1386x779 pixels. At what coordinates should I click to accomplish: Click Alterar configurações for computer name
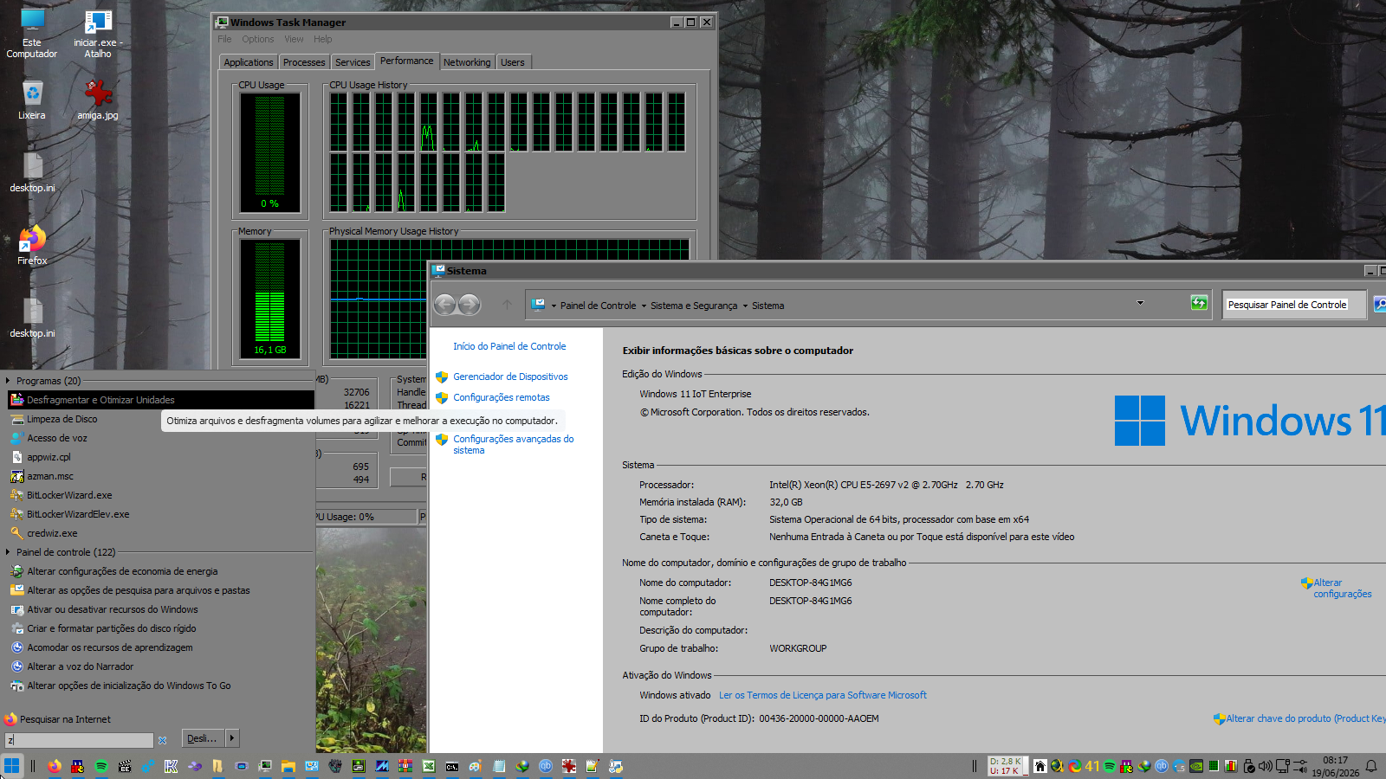click(x=1342, y=589)
